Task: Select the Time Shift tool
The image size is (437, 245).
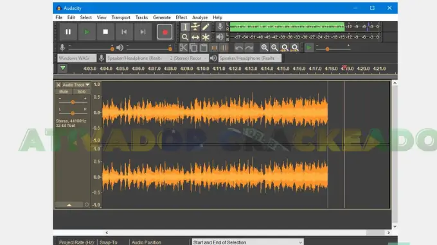Action: point(195,37)
